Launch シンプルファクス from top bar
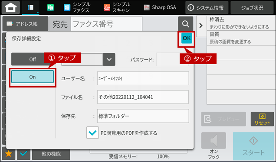 77,7
